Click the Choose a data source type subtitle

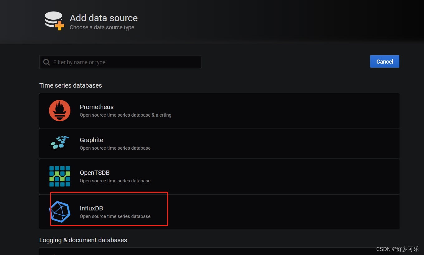[102, 27]
